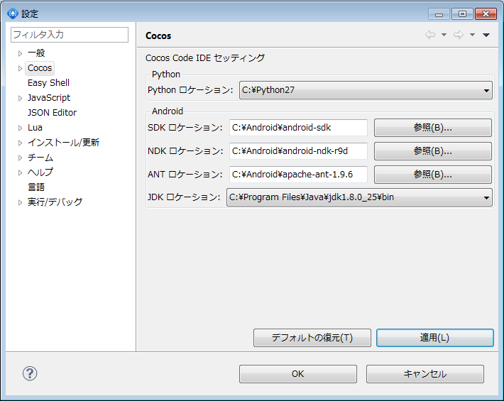Select チーム in the preferences tree
Image resolution: width=504 pixels, height=401 pixels.
click(x=40, y=158)
